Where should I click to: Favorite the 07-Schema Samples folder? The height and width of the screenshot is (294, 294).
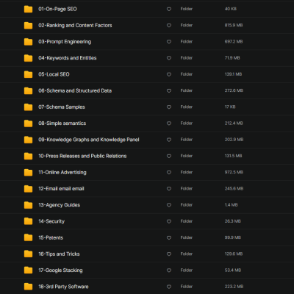click(x=169, y=107)
